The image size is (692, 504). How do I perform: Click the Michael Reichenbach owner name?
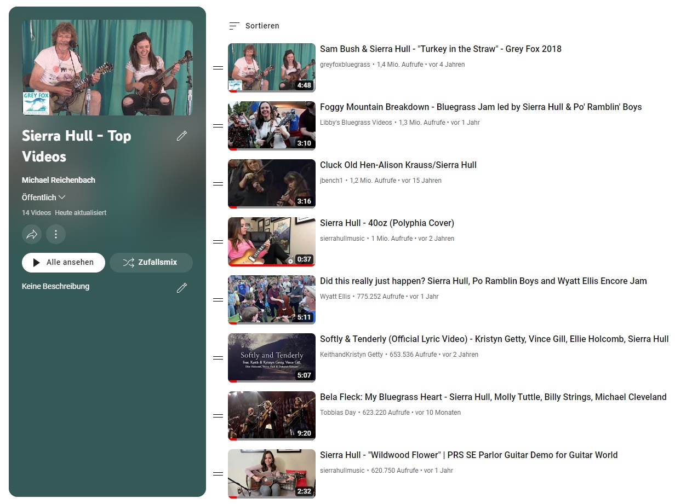(59, 180)
